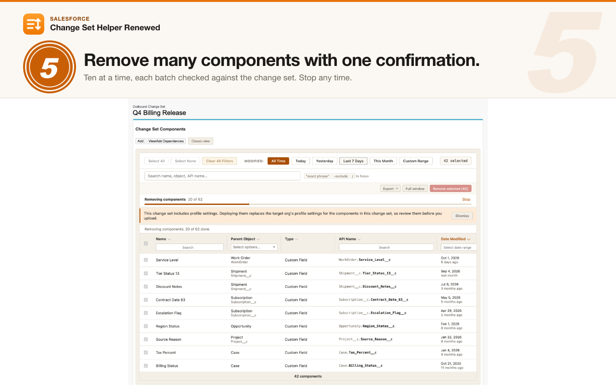Stop the component removal

click(466, 199)
